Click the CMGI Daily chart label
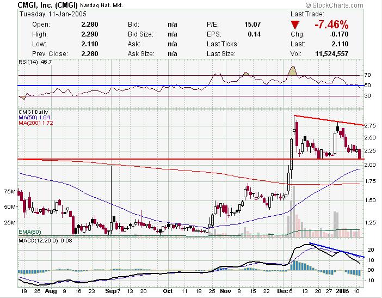The height and width of the screenshot is (298, 382). coord(33,112)
